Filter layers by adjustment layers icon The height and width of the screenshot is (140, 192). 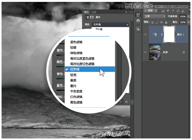168,11
